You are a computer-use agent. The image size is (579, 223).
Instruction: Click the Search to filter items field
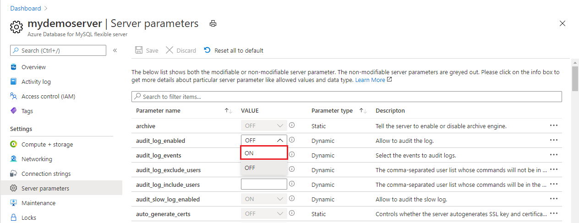click(x=346, y=97)
